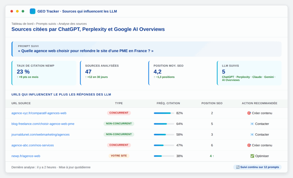Toggle the VOTRE SITE badge on newp.fr row
Screen dimensions: 293x178
tap(119, 156)
